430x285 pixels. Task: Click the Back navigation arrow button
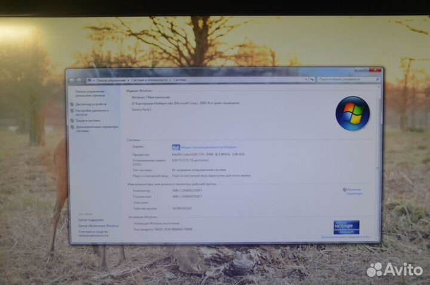tap(72, 80)
